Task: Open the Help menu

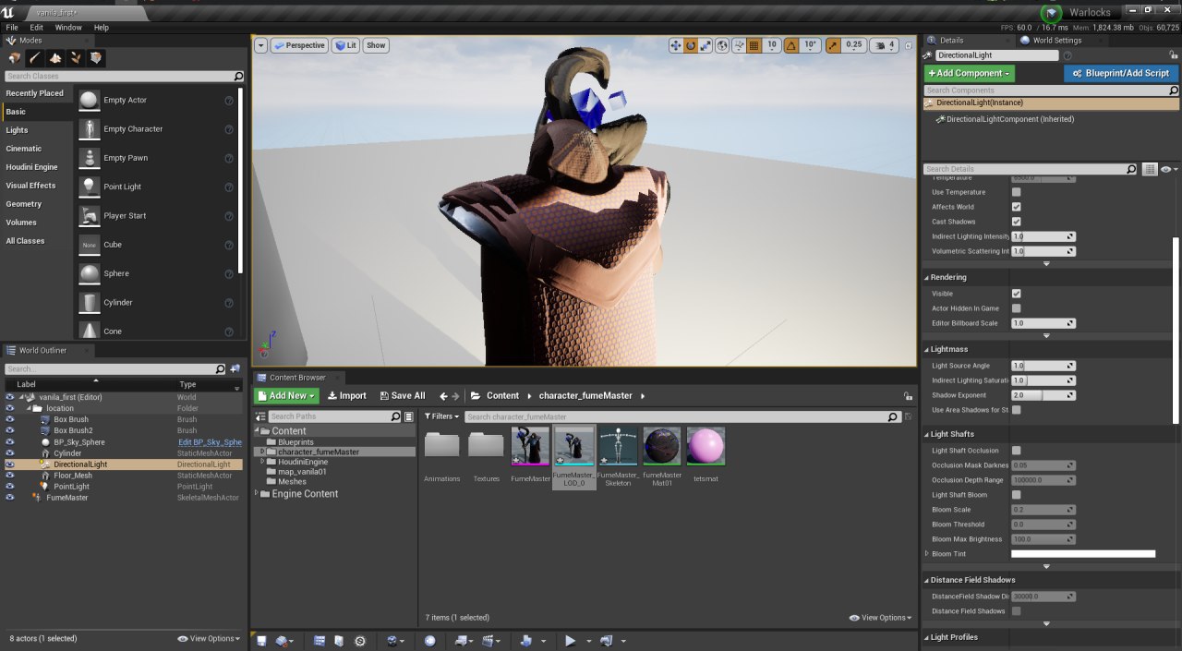Action: [102, 28]
